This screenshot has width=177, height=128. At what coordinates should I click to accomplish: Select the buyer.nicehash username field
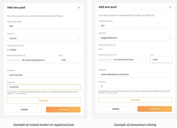(44, 75)
